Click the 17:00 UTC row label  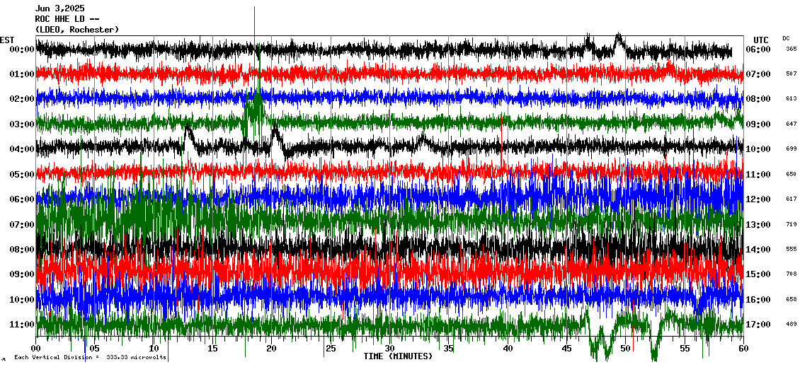pos(758,325)
